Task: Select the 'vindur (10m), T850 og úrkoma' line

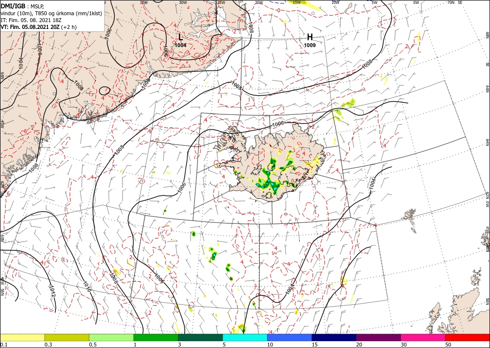Action: [x=51, y=13]
